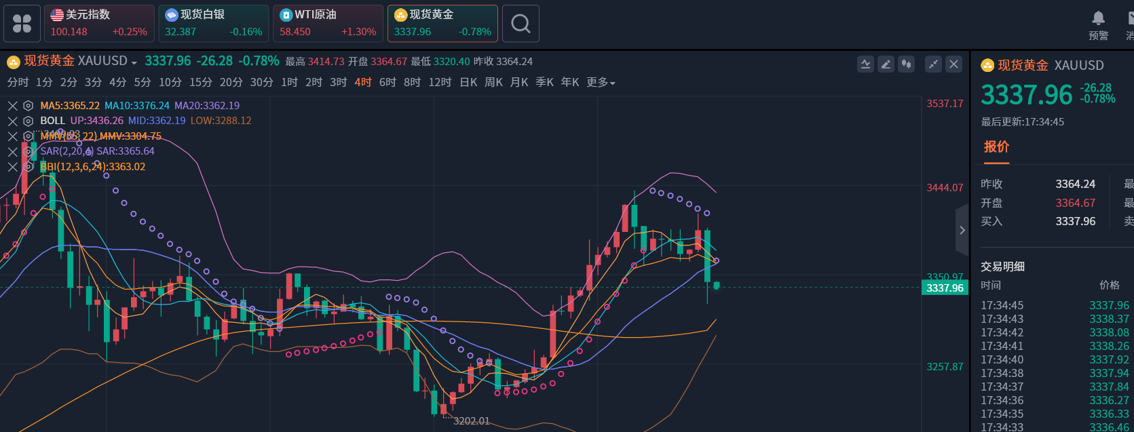This screenshot has width=1134, height=432.
Task: Switch to 6时 timeframe
Action: (x=388, y=82)
